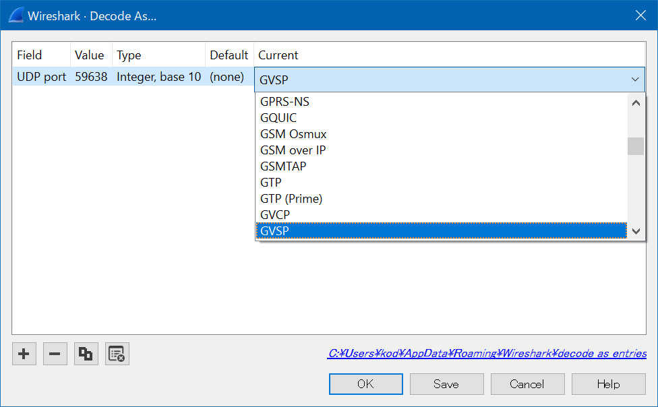Click the protocol list scroll down arrow

point(636,231)
